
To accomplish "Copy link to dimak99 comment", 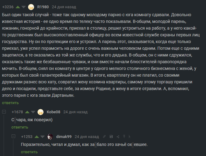I will pyautogui.click(x=104, y=136).
